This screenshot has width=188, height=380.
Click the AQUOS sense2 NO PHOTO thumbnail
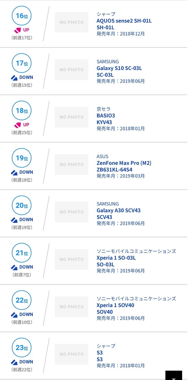coord(71,22)
